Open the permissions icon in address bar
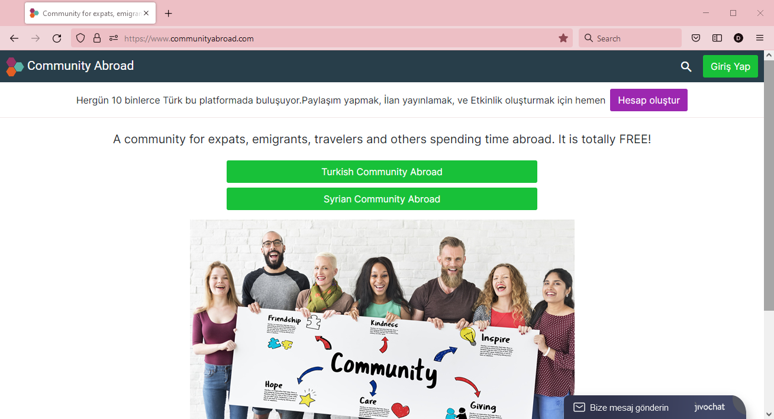Viewport: 774px width, 419px height. tap(114, 38)
